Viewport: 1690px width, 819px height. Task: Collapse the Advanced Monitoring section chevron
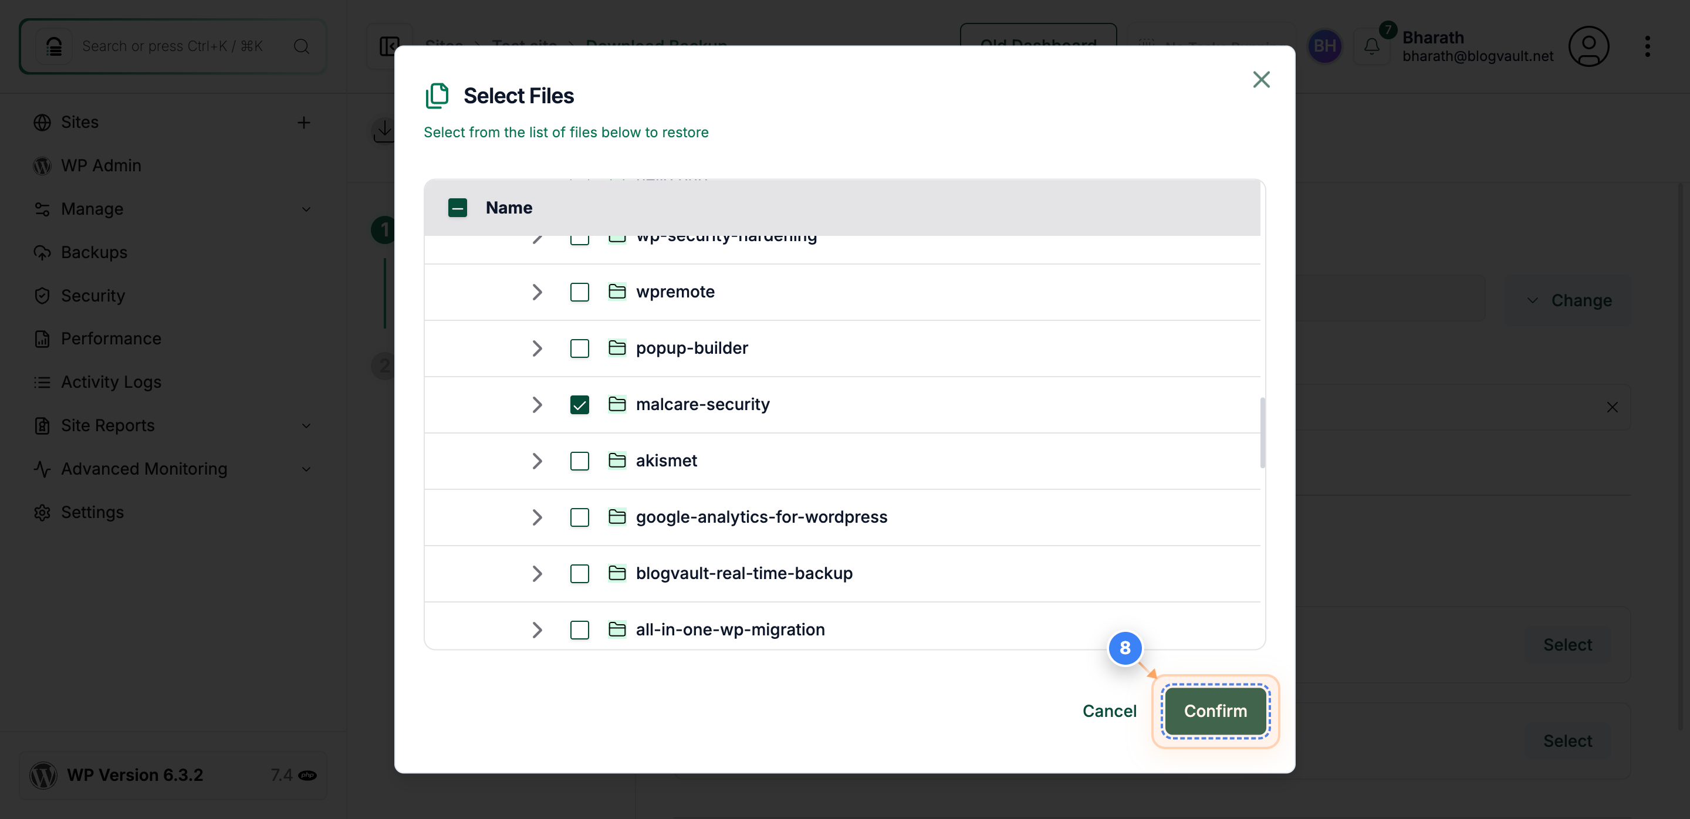pyautogui.click(x=306, y=469)
